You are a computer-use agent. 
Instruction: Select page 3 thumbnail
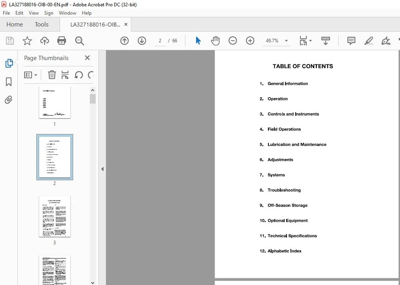[x=55, y=216]
